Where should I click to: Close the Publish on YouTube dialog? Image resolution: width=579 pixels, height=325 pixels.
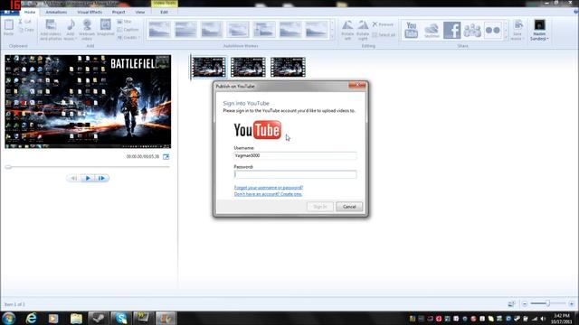pos(357,86)
